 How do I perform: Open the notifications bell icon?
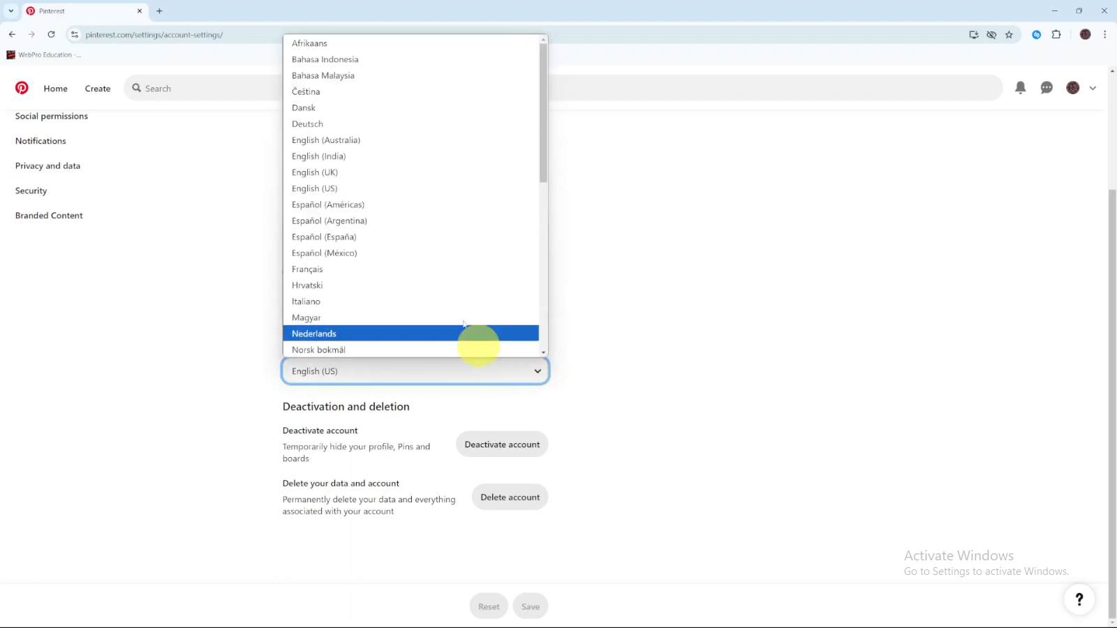click(1020, 88)
